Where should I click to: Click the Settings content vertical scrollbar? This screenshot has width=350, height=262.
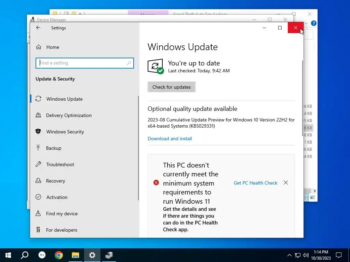(x=302, y=98)
